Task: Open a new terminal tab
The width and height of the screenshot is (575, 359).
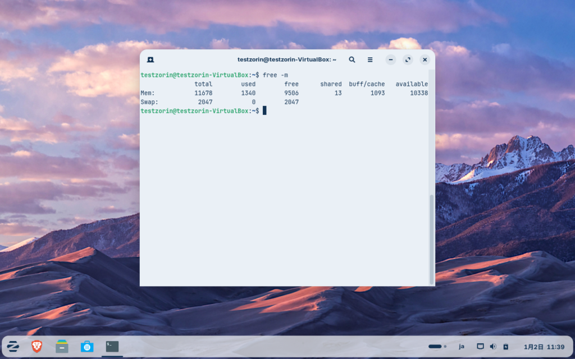Action: coord(150,59)
